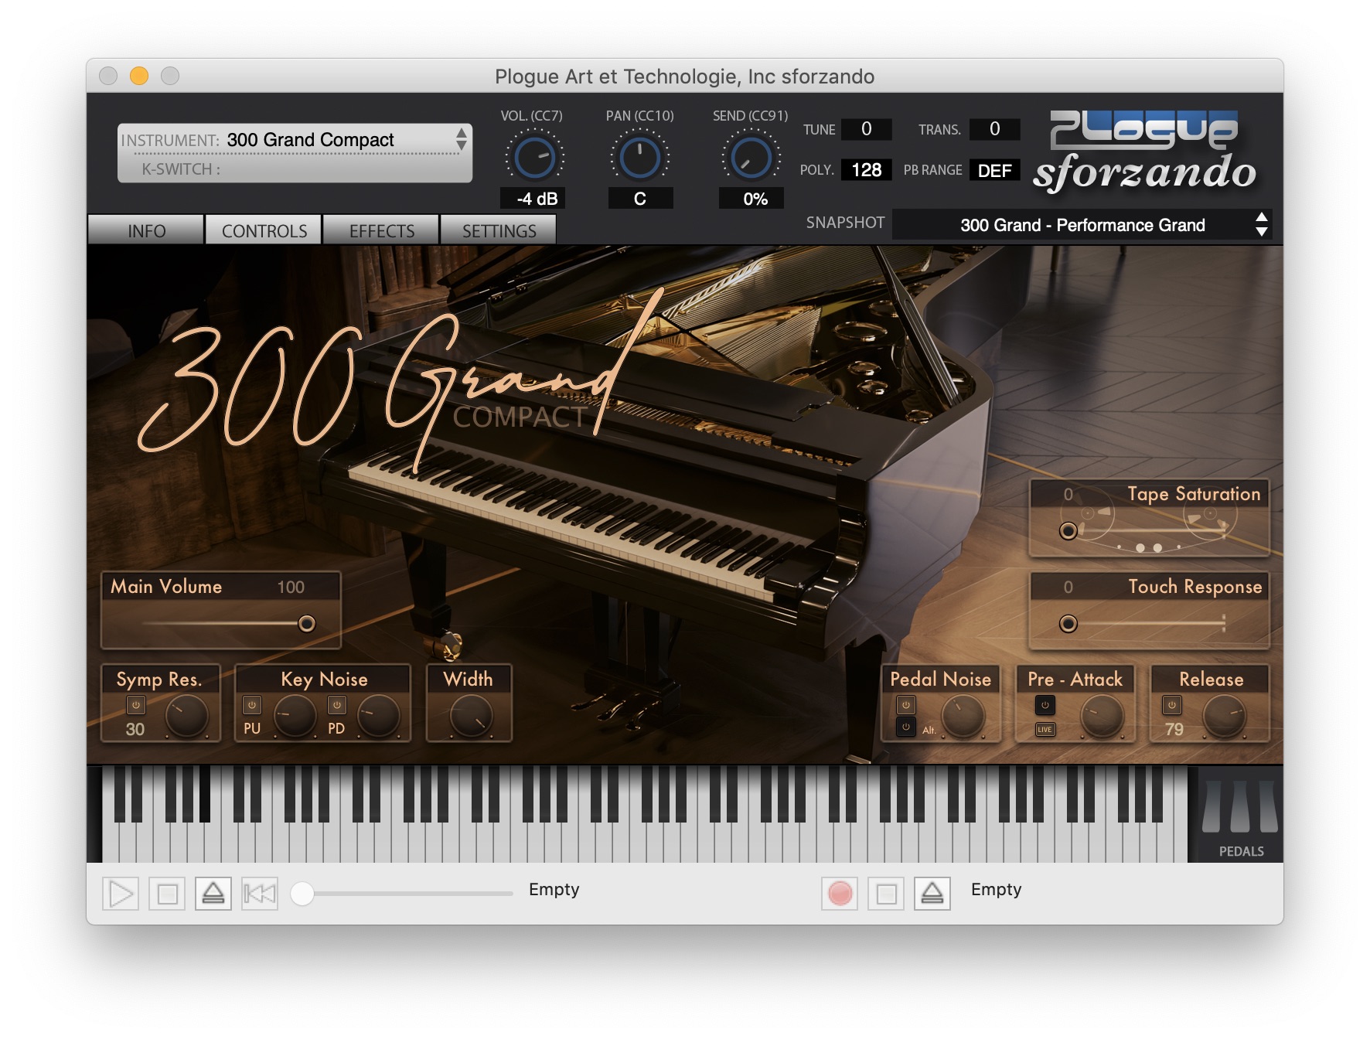Image resolution: width=1370 pixels, height=1039 pixels.
Task: Click the Release knob
Action: [1224, 716]
